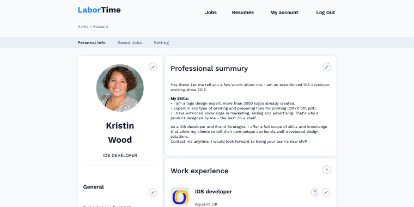Delete the iOS developer work entry

[x=315, y=192]
